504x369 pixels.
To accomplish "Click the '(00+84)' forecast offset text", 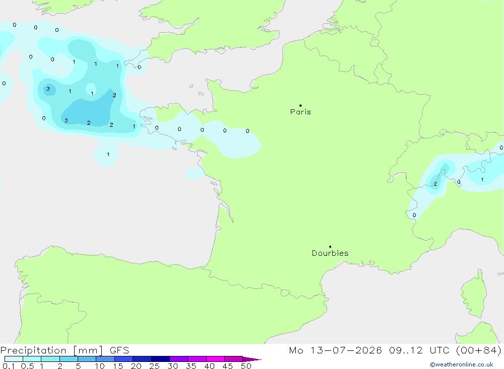I will [479, 350].
